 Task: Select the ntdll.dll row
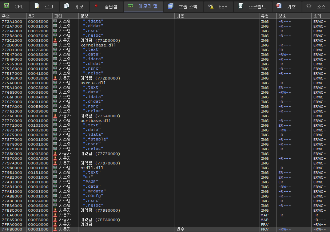(x=165, y=168)
